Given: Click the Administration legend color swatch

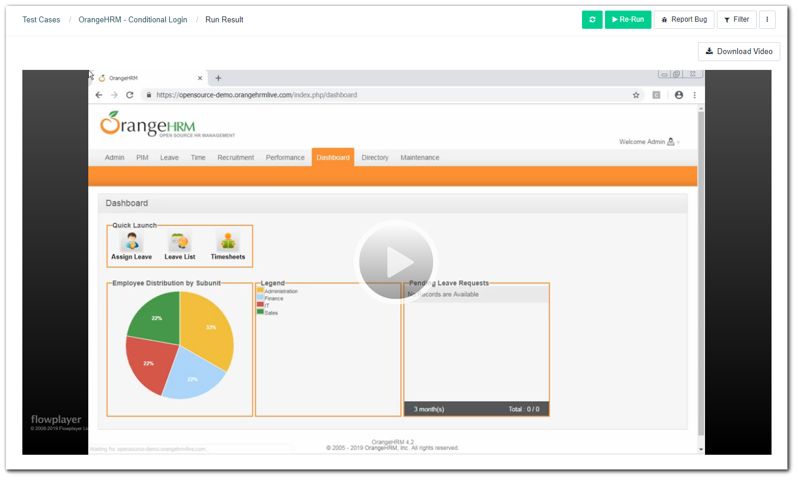Looking at the screenshot, I should 261,290.
